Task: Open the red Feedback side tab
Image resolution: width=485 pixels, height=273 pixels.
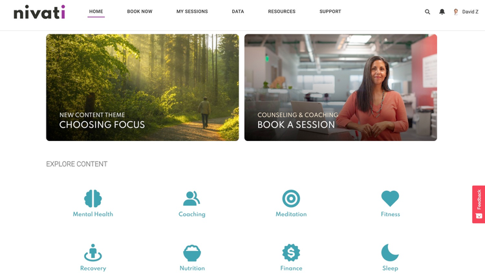Action: [479, 204]
